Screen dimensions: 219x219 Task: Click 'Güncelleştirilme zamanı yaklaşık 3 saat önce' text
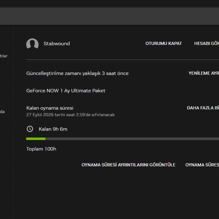[x=77, y=74]
